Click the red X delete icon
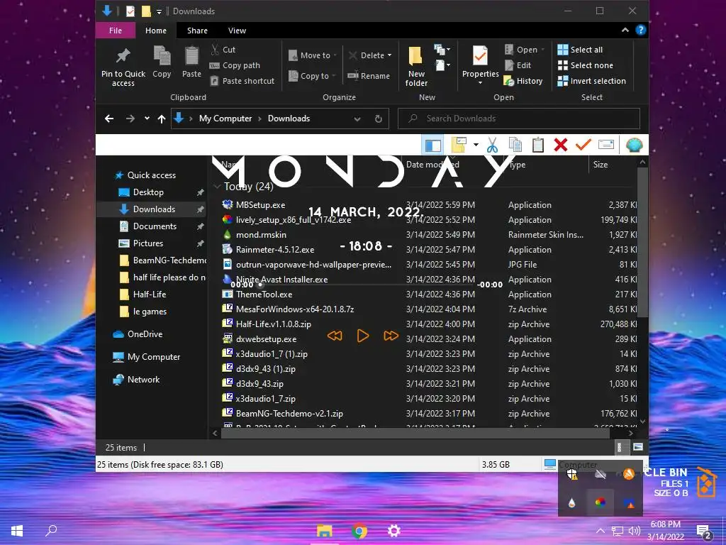Image resolution: width=726 pixels, height=545 pixels. point(560,145)
